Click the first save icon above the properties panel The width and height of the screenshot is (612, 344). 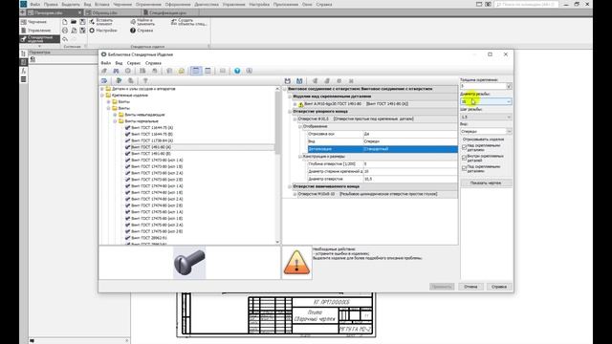point(288,80)
